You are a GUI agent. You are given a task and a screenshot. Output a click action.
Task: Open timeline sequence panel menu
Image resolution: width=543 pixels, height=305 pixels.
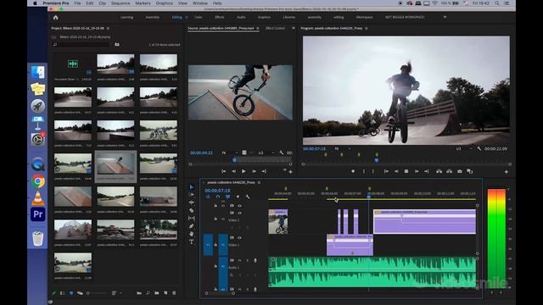(259, 182)
